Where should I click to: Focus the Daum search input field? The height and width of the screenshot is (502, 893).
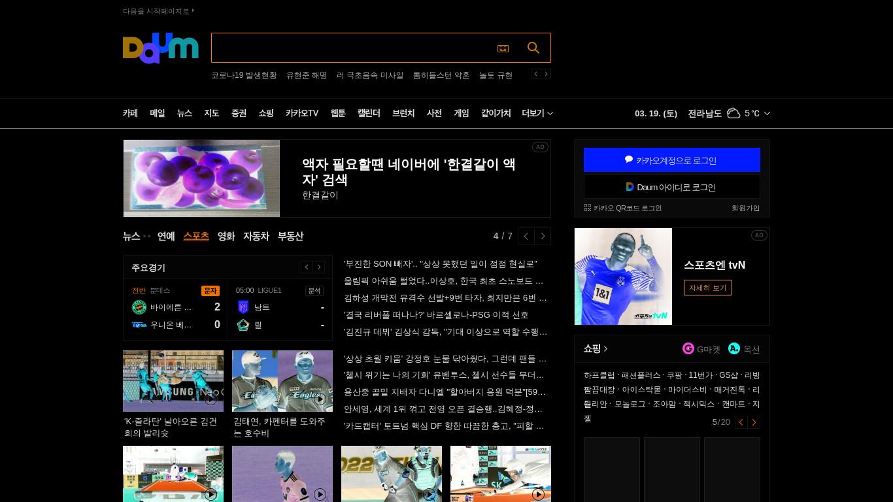[353, 48]
